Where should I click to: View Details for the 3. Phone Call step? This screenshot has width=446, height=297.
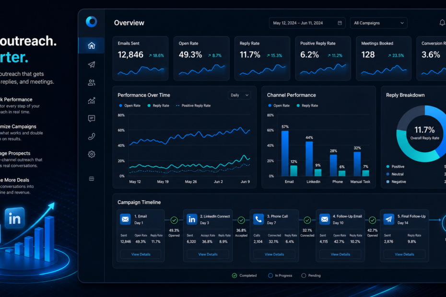[274, 254]
